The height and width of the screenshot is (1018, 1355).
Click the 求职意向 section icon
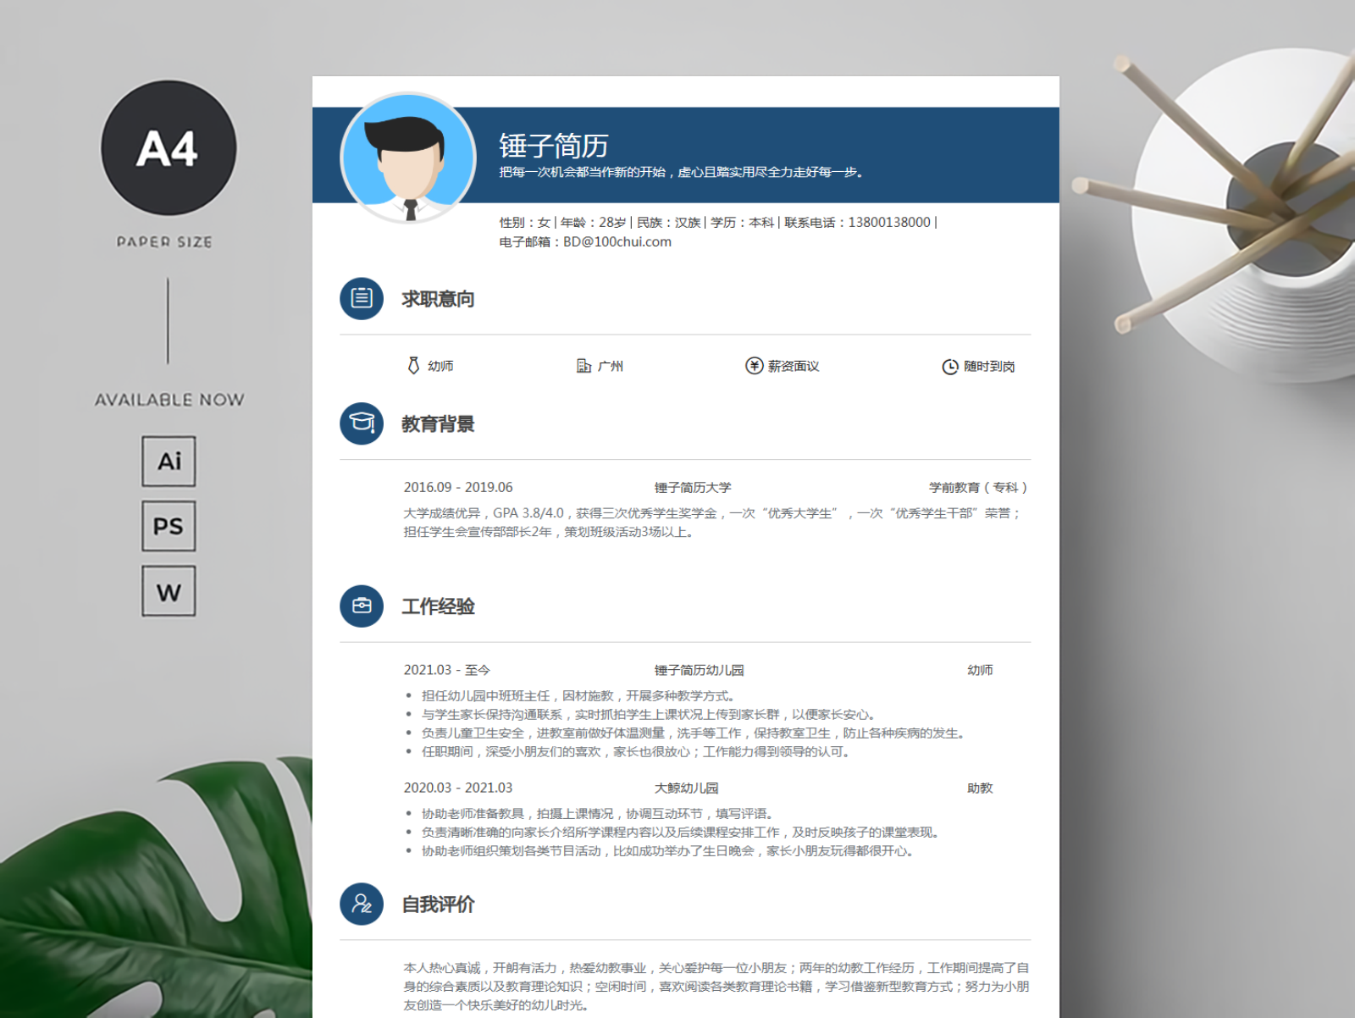pos(362,298)
